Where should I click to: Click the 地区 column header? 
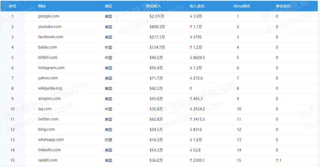108,6
